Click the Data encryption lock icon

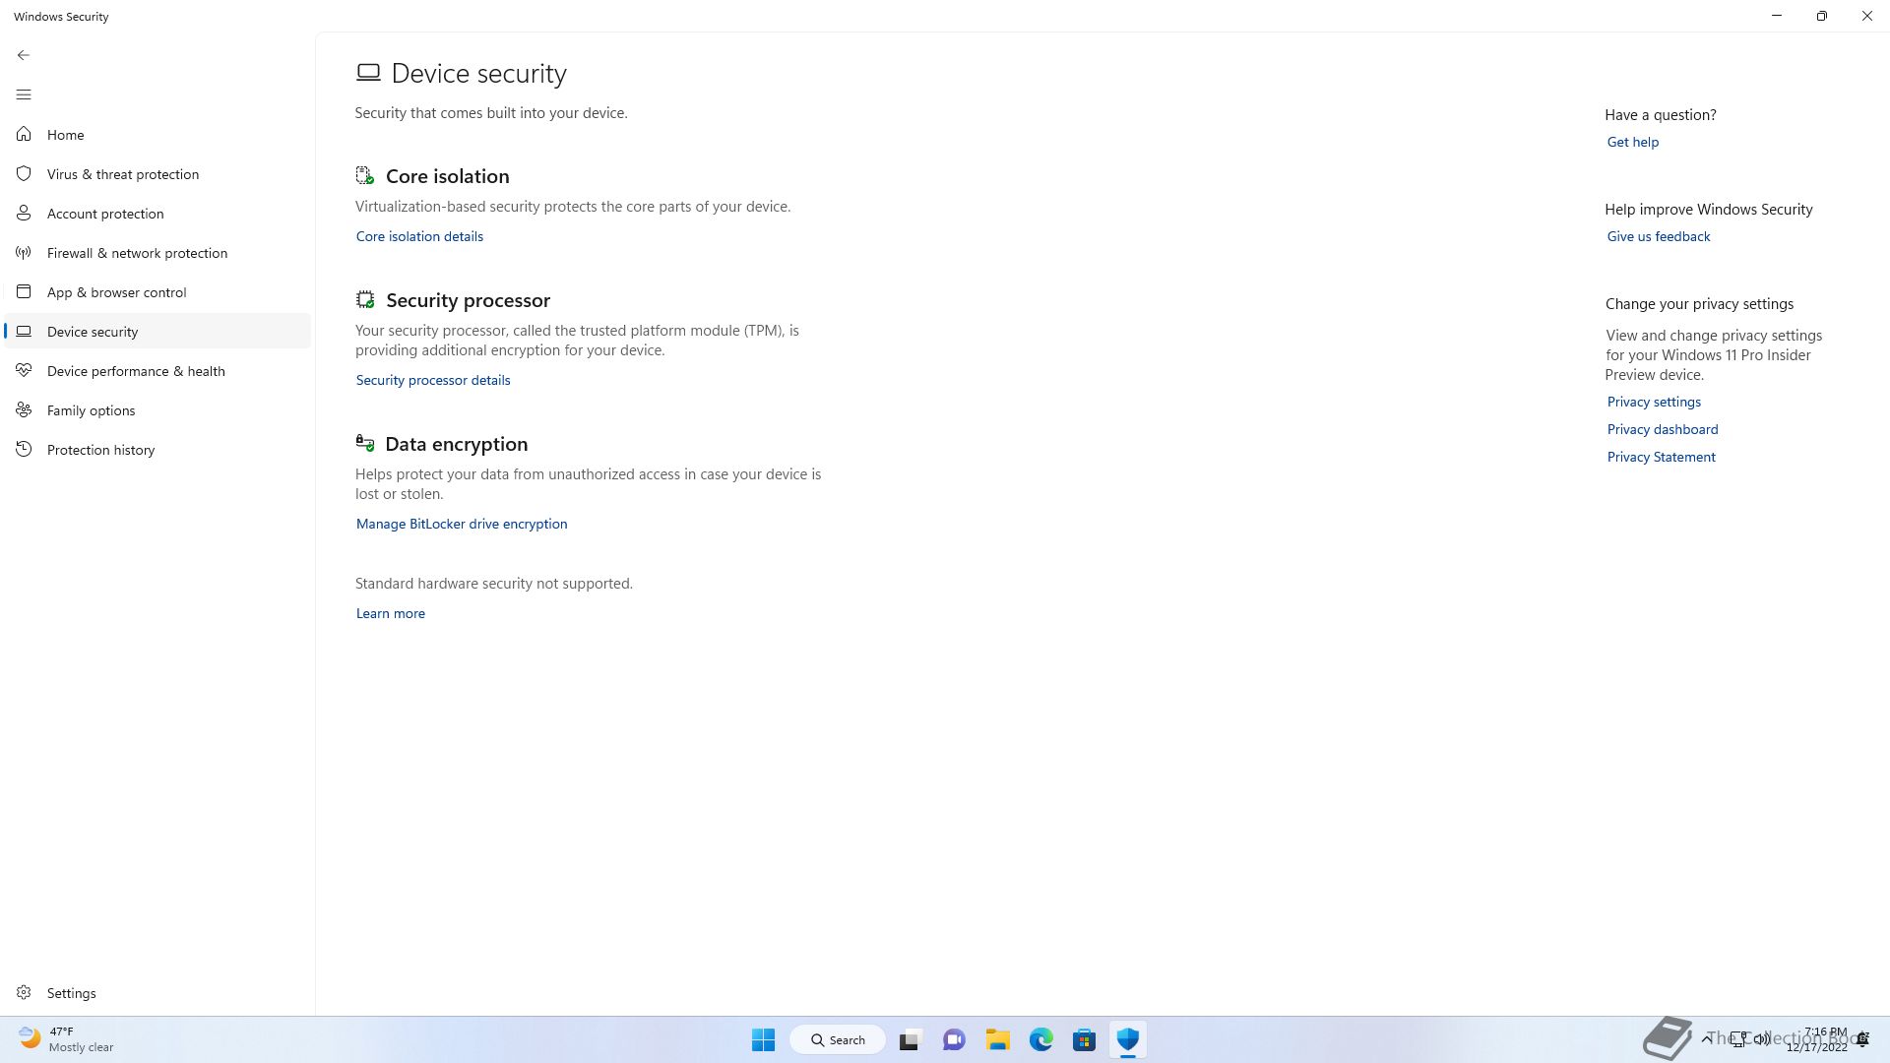pos(365,443)
